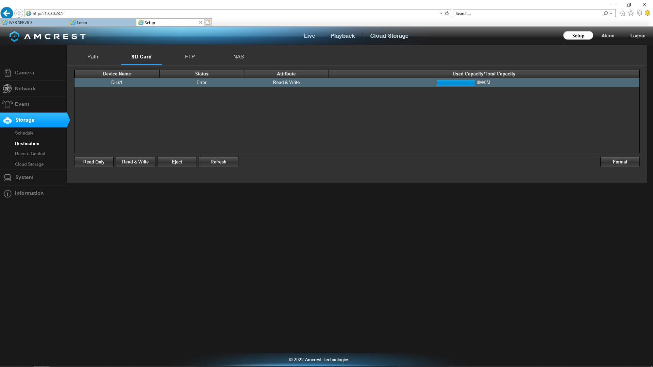Click the Read & Write button
Image resolution: width=653 pixels, height=367 pixels.
(135, 162)
